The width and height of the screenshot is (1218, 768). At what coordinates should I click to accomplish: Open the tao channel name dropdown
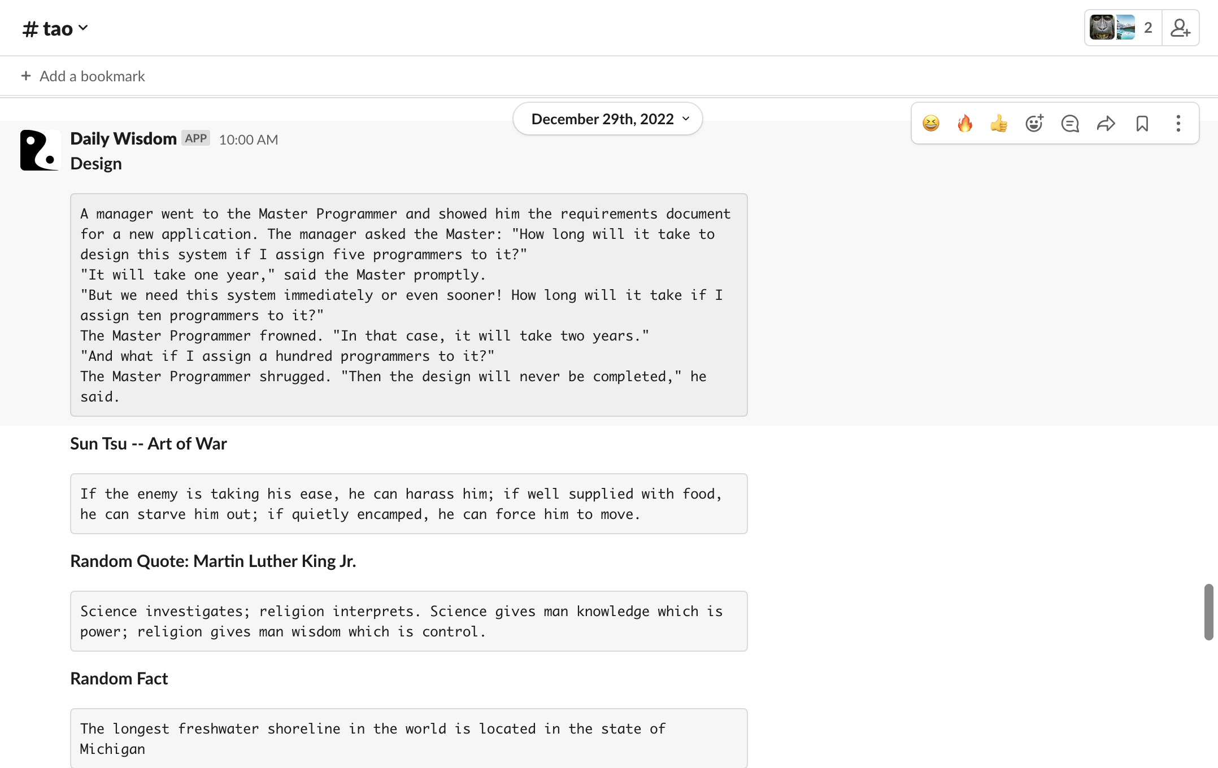tap(56, 28)
